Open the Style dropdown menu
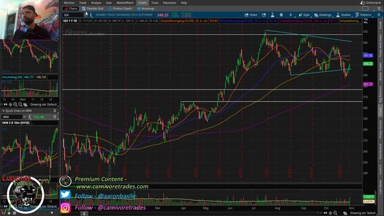The height and width of the screenshot is (216, 384). pyautogui.click(x=304, y=15)
